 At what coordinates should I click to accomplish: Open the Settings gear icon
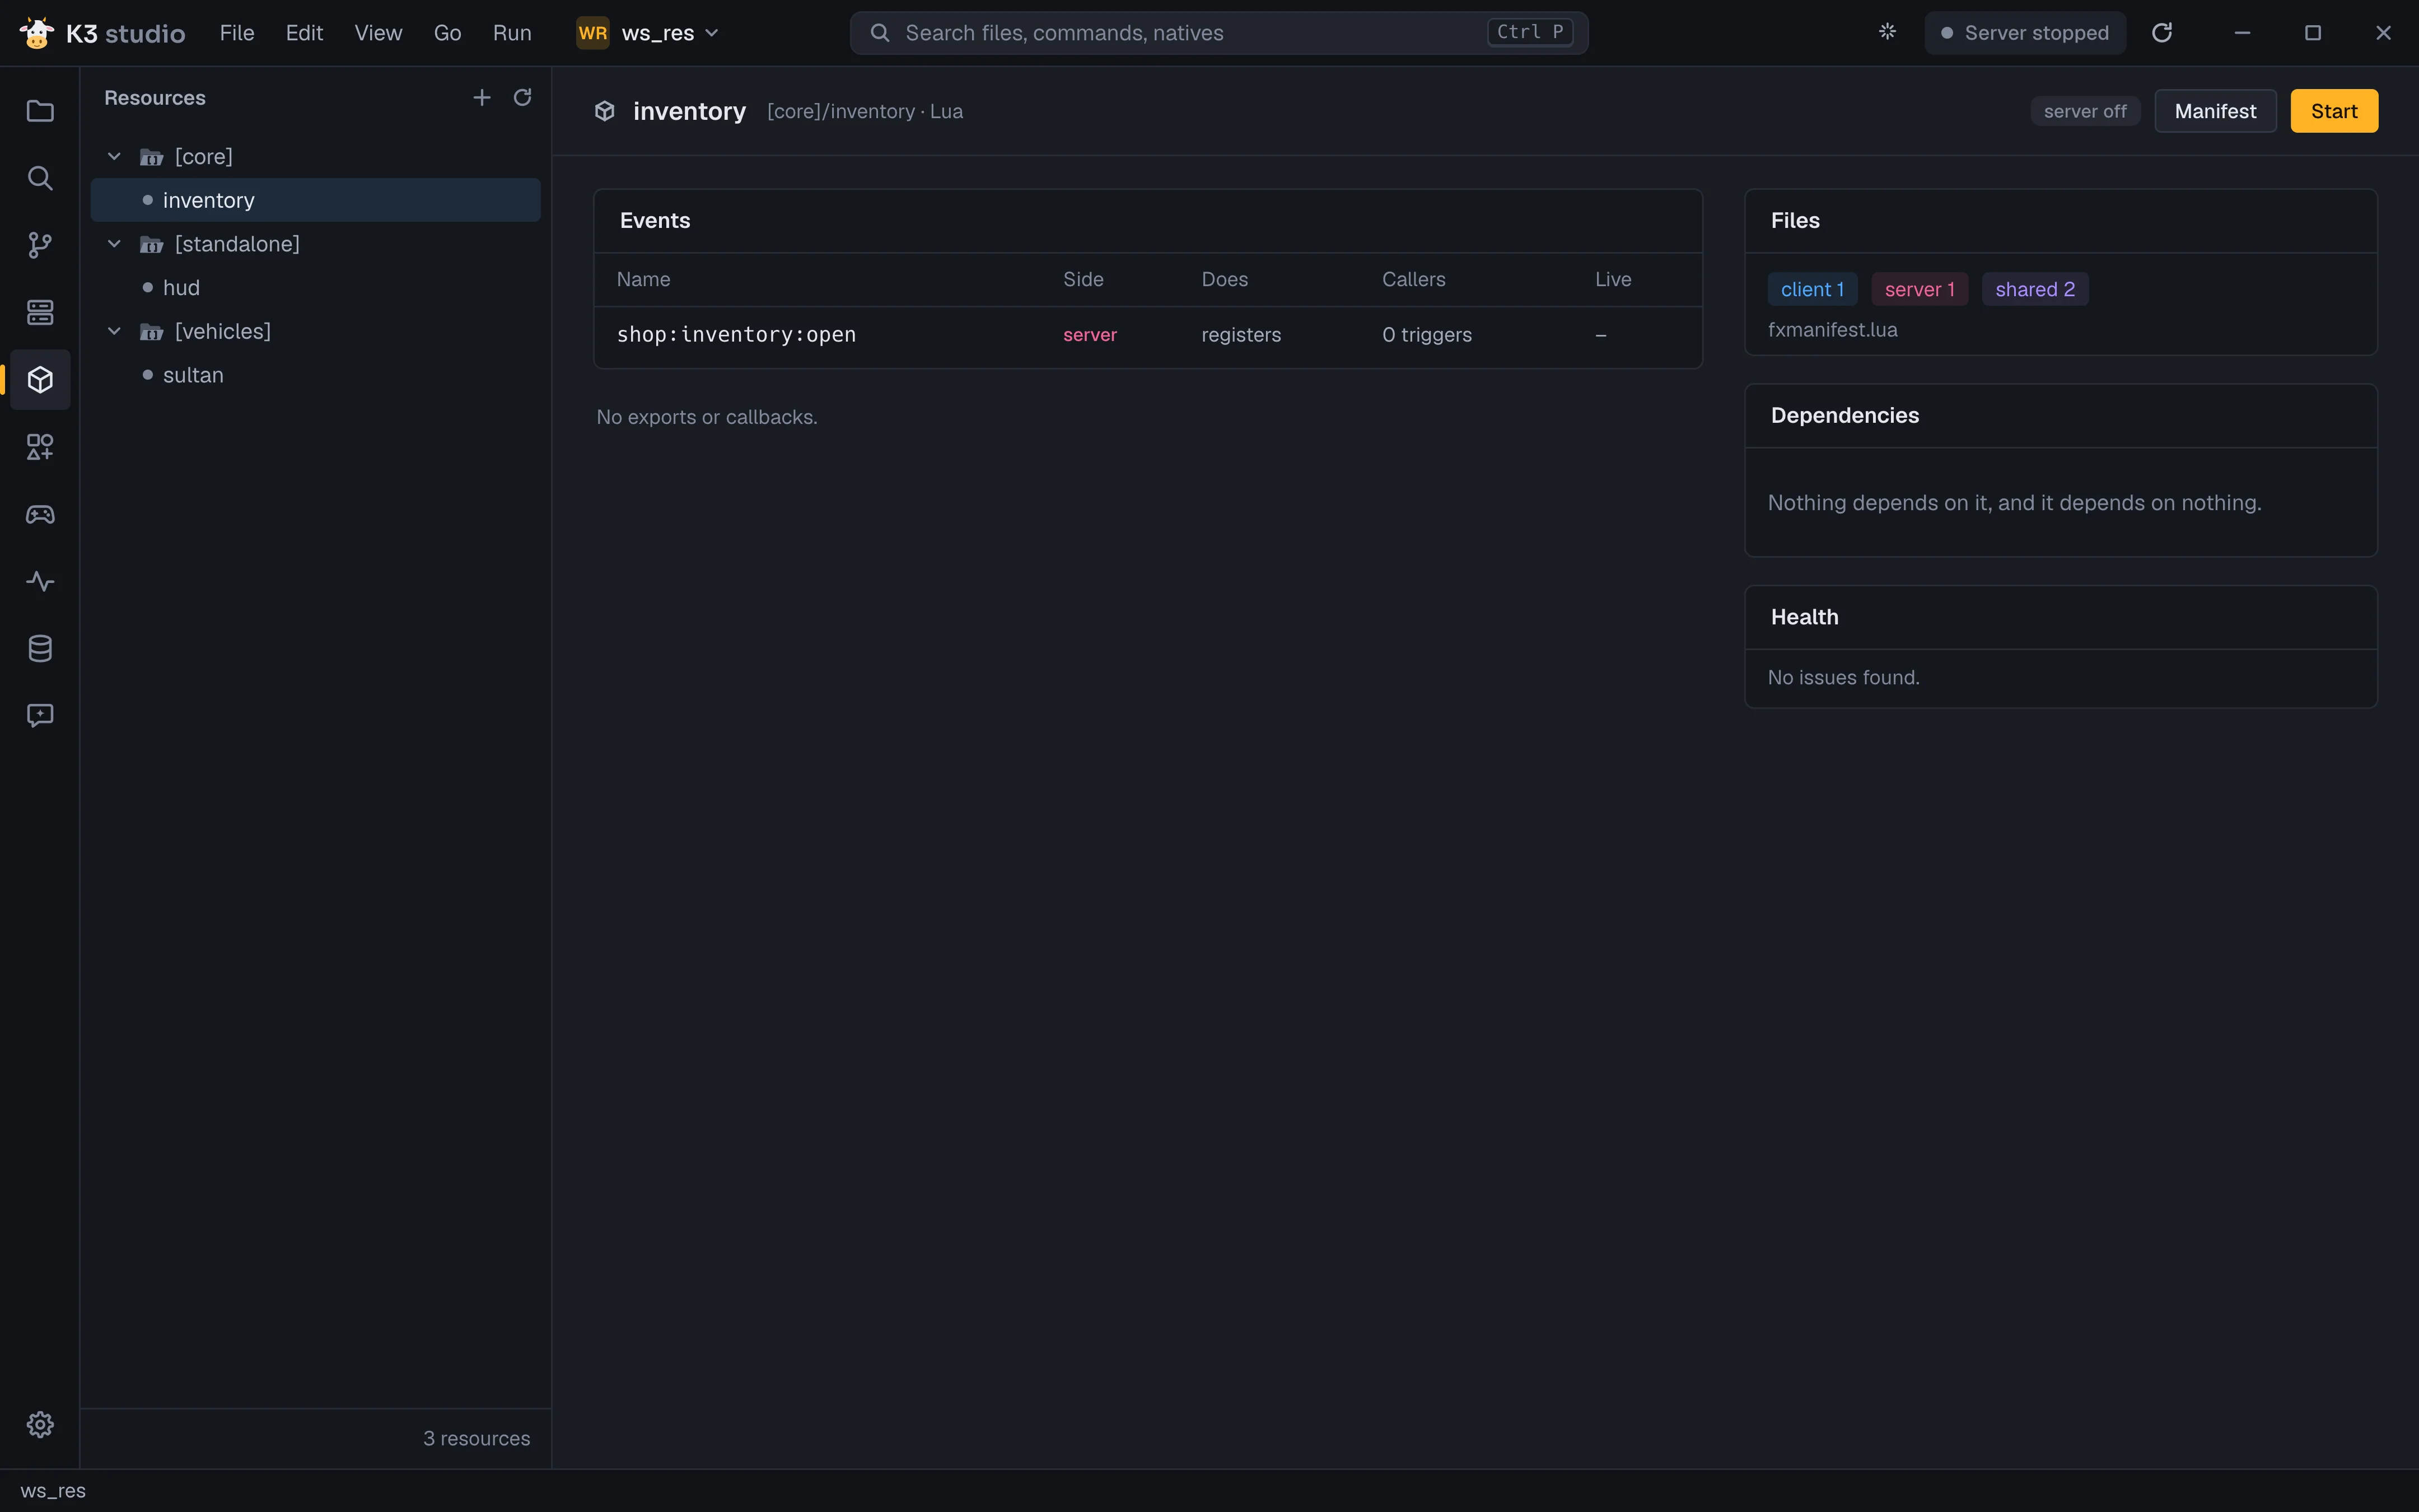(x=40, y=1424)
